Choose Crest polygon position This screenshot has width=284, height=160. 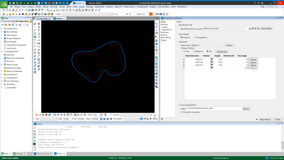click(x=184, y=51)
